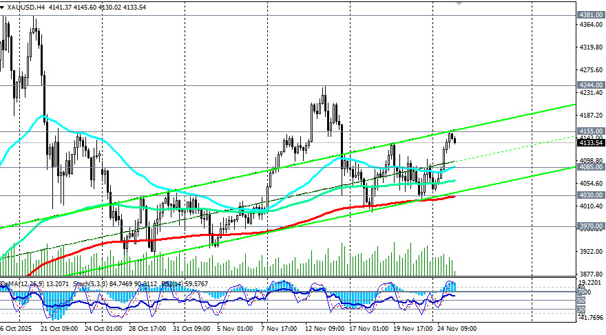Screen dimensions: 606x335
Task: Click the 17 Nov 01:00 time label
Action: click(x=369, y=328)
